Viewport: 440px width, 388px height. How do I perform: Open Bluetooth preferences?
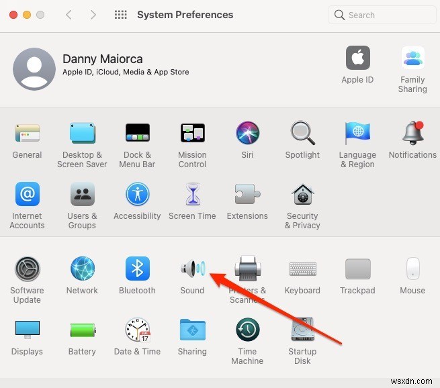coord(138,269)
